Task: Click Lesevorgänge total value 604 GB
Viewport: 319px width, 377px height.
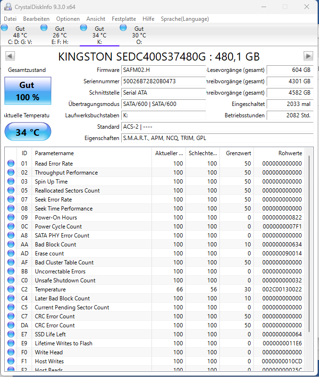Action: pyautogui.click(x=290, y=70)
